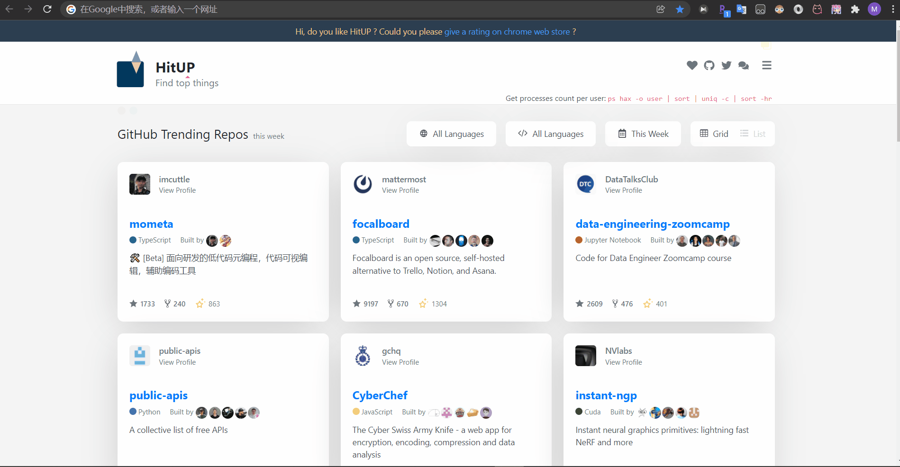Image resolution: width=900 pixels, height=467 pixels.
Task: View Profile of mattermost
Action: tap(400, 190)
